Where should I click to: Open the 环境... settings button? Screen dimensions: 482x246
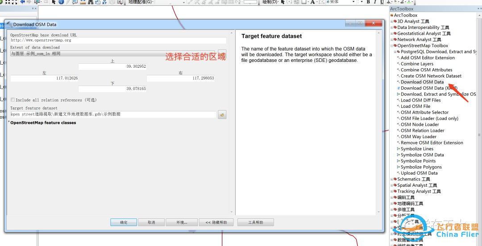[182, 222]
